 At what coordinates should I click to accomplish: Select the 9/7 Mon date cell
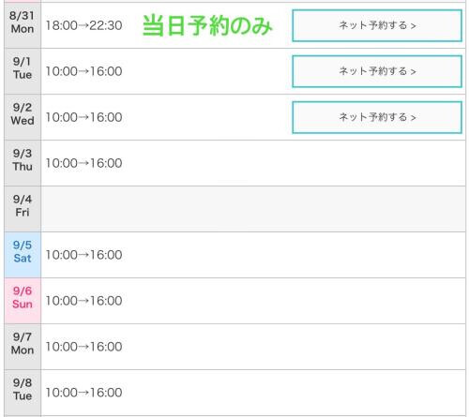(x=23, y=347)
